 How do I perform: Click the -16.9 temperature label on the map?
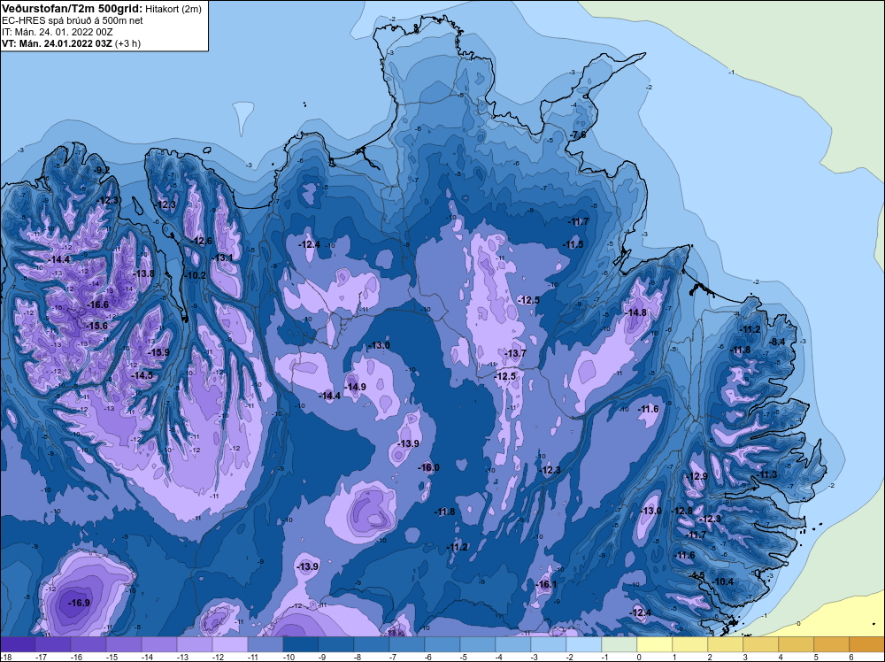(79, 603)
